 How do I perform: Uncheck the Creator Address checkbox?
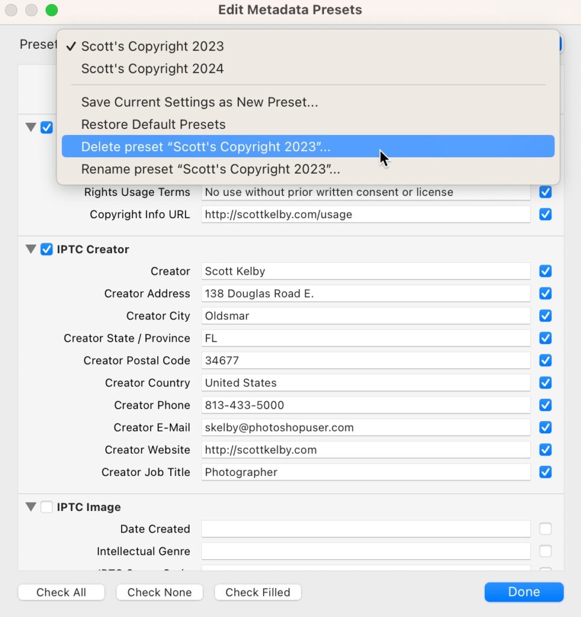(545, 293)
